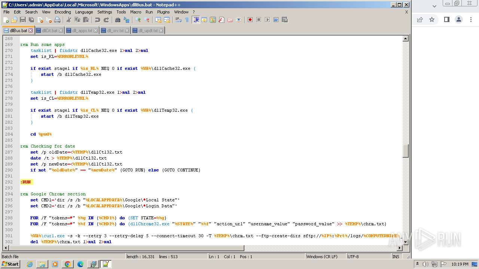
Task: Switch to the dll_updt.txt tab
Action: [147, 31]
